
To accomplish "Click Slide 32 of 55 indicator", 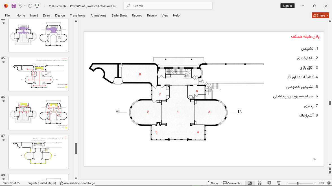I will [x=11, y=183].
